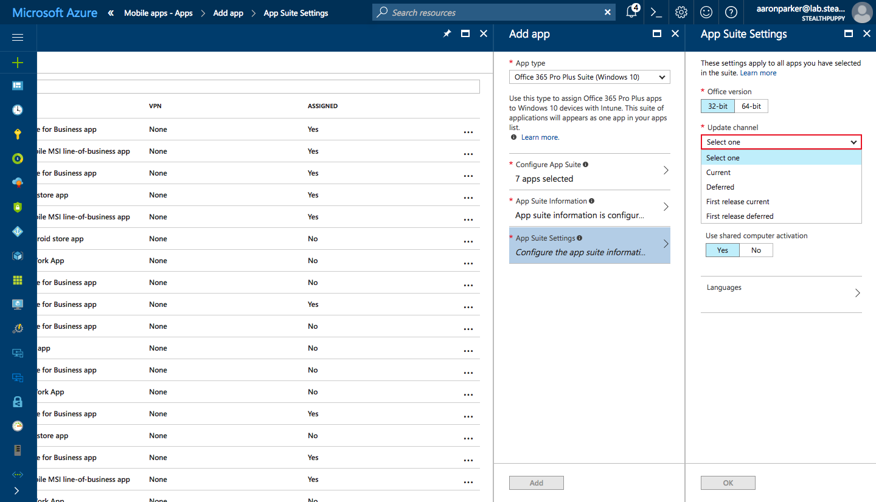Image resolution: width=876 pixels, height=502 pixels.
Task: Open the green dotted arrows sidebar icon
Action: [x=18, y=475]
